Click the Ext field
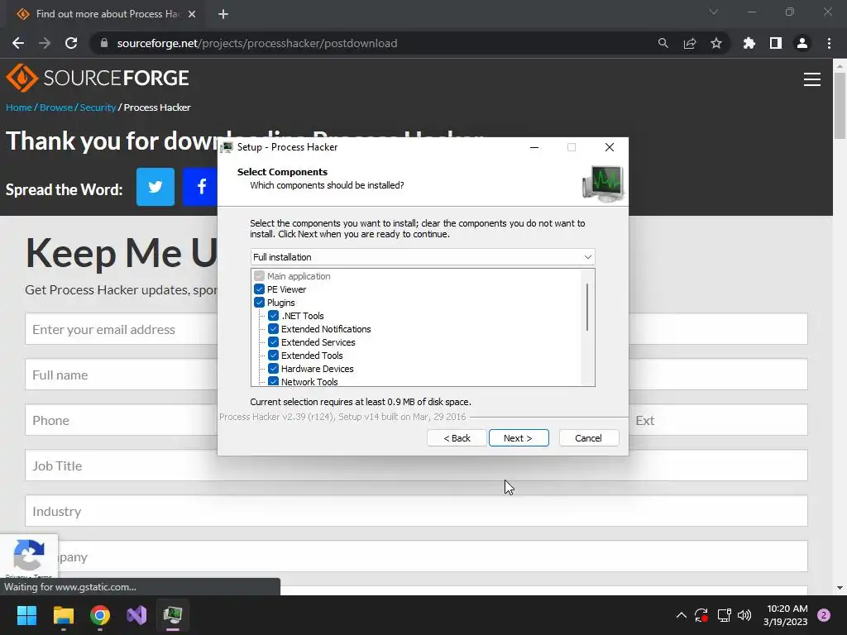 [719, 419]
